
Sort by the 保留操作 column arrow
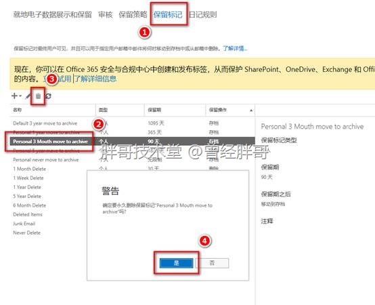(x=251, y=110)
